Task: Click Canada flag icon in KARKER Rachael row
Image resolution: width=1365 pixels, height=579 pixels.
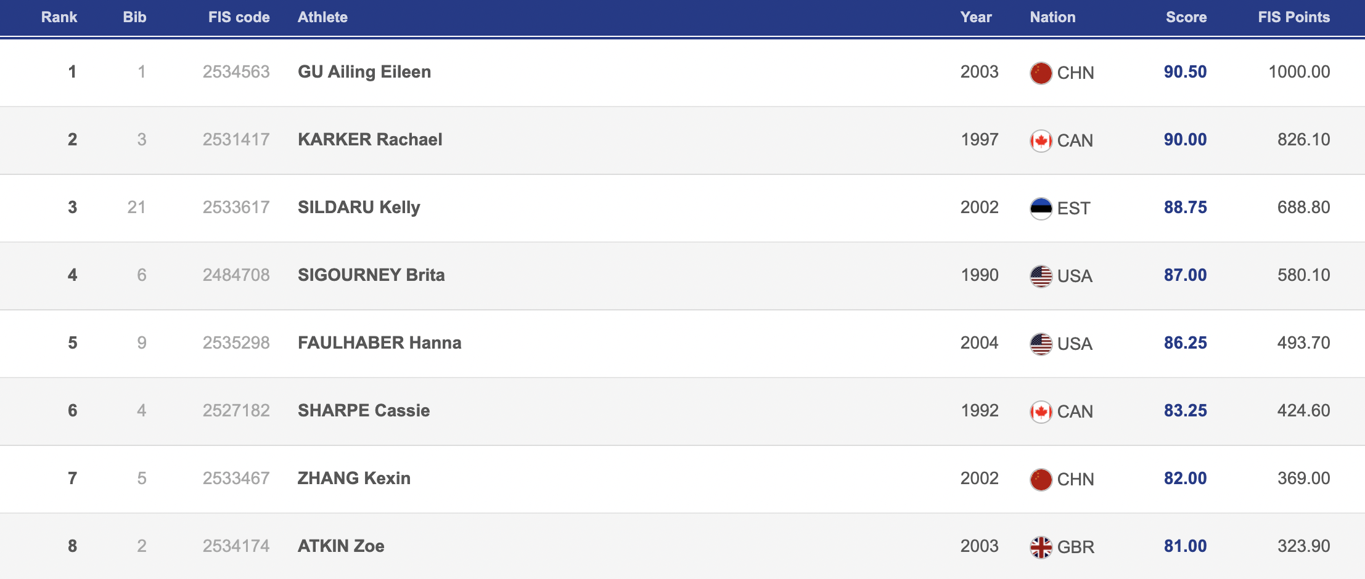Action: pos(1041,140)
